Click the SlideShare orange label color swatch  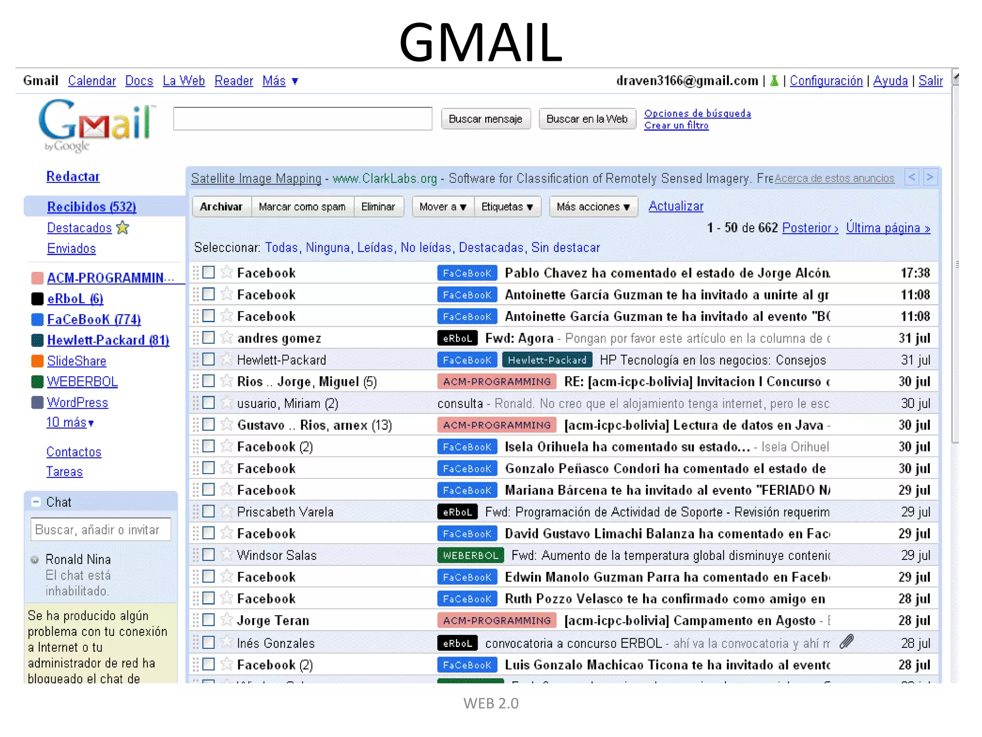point(37,361)
